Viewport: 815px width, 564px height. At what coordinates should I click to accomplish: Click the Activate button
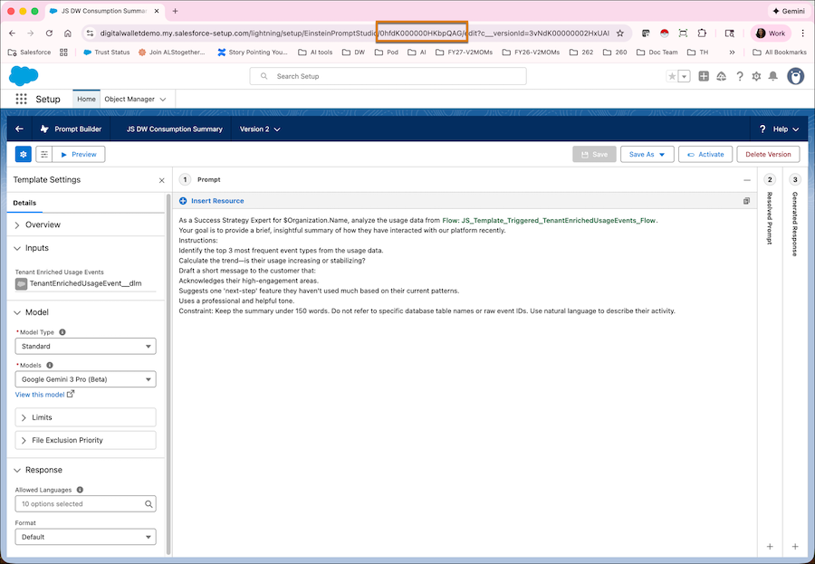[x=705, y=155]
